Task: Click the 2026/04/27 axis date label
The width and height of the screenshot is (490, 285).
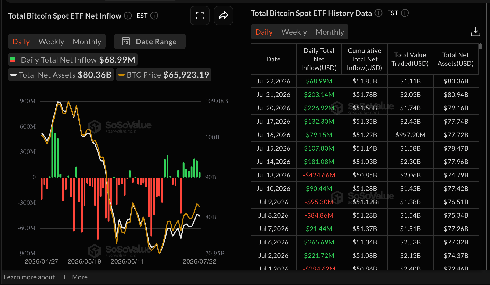Action: pos(41,261)
